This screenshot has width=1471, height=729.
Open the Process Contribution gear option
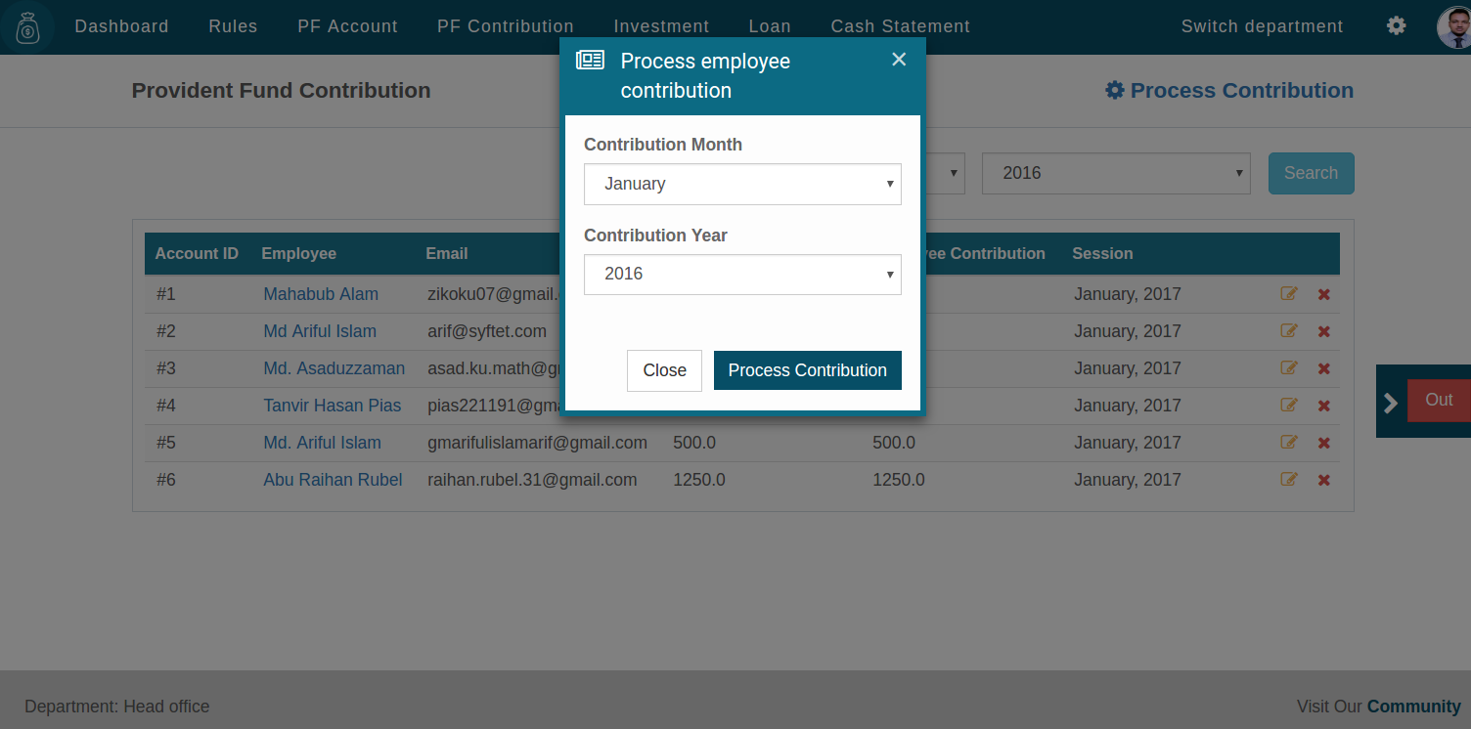tap(1228, 90)
